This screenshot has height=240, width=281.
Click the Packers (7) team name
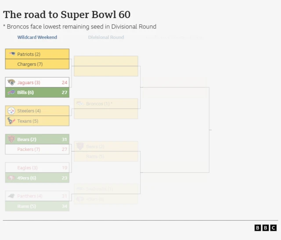tap(29, 149)
